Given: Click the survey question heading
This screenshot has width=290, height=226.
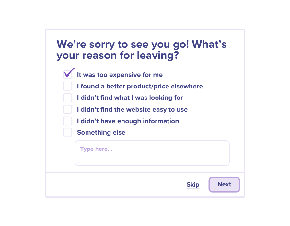Looking at the screenshot, I should [x=141, y=49].
